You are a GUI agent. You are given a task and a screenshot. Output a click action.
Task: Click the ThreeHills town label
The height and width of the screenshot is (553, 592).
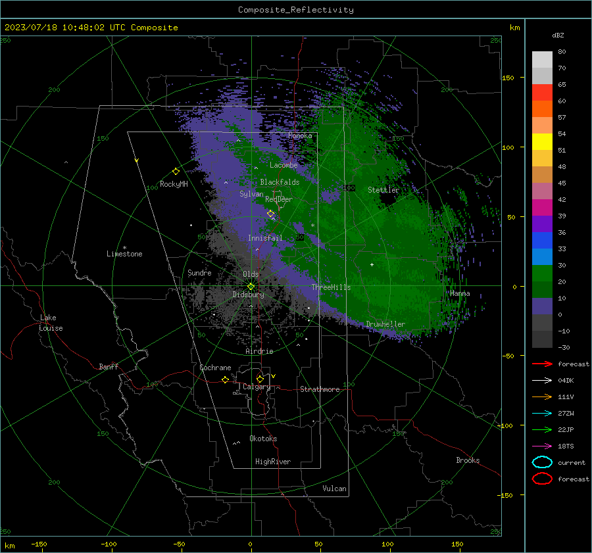(x=331, y=287)
